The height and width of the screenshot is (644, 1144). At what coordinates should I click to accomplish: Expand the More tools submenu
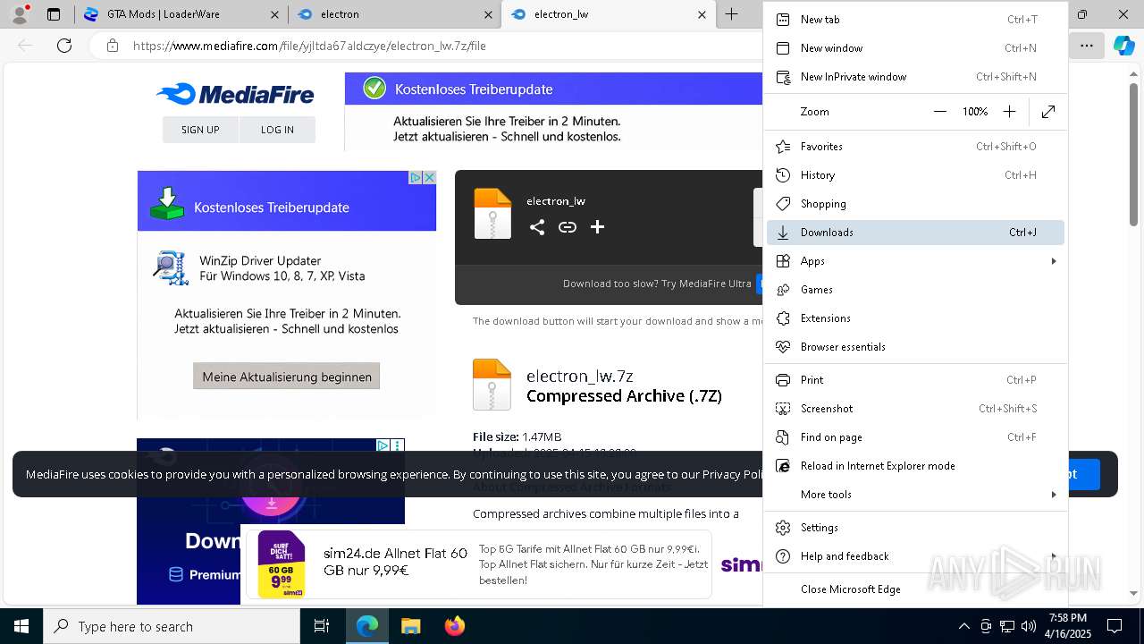[x=1054, y=495]
